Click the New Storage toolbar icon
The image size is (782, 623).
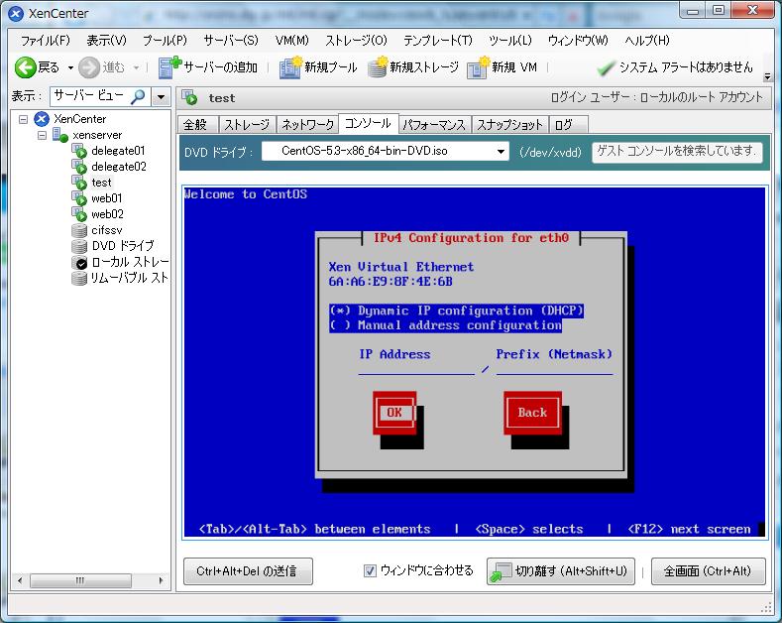pos(378,67)
